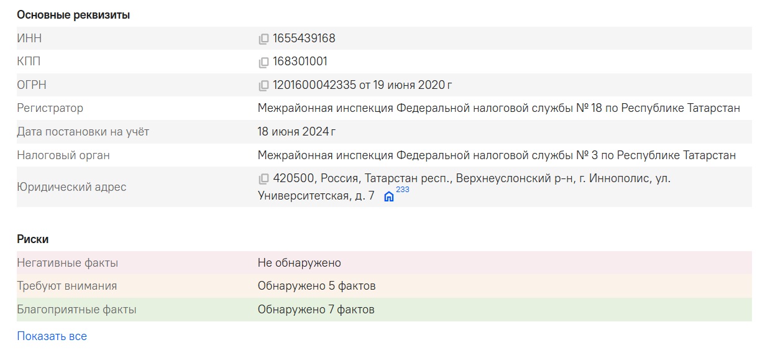Open 'Обнаружено 7 фактов' favorable entry

coord(316,310)
